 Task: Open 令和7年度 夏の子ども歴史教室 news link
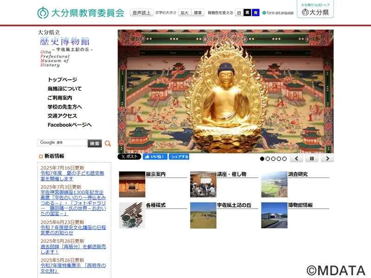[x=72, y=176]
